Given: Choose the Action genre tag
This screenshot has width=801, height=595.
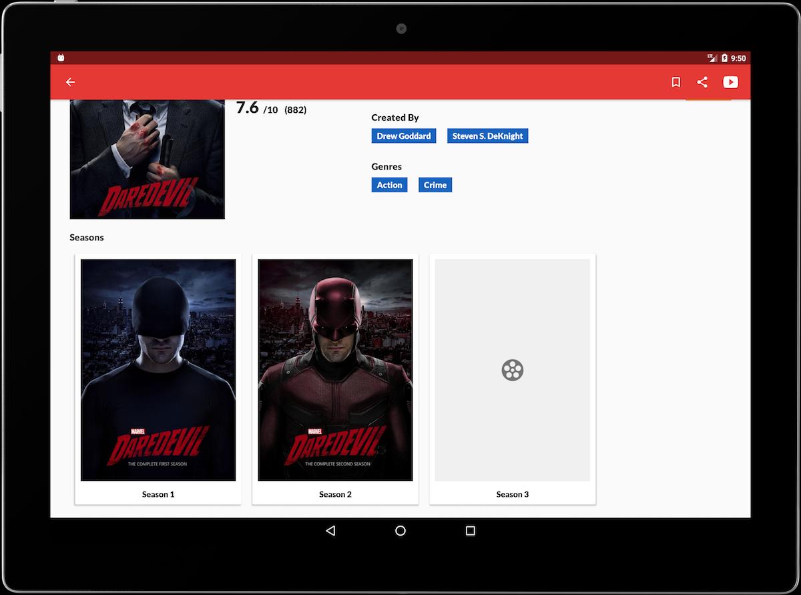Looking at the screenshot, I should click(x=389, y=185).
